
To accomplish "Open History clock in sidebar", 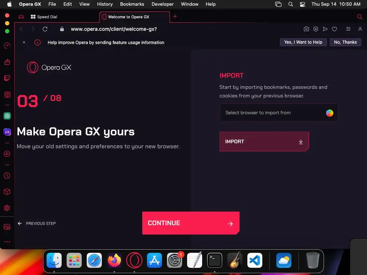I will pyautogui.click(x=7, y=175).
